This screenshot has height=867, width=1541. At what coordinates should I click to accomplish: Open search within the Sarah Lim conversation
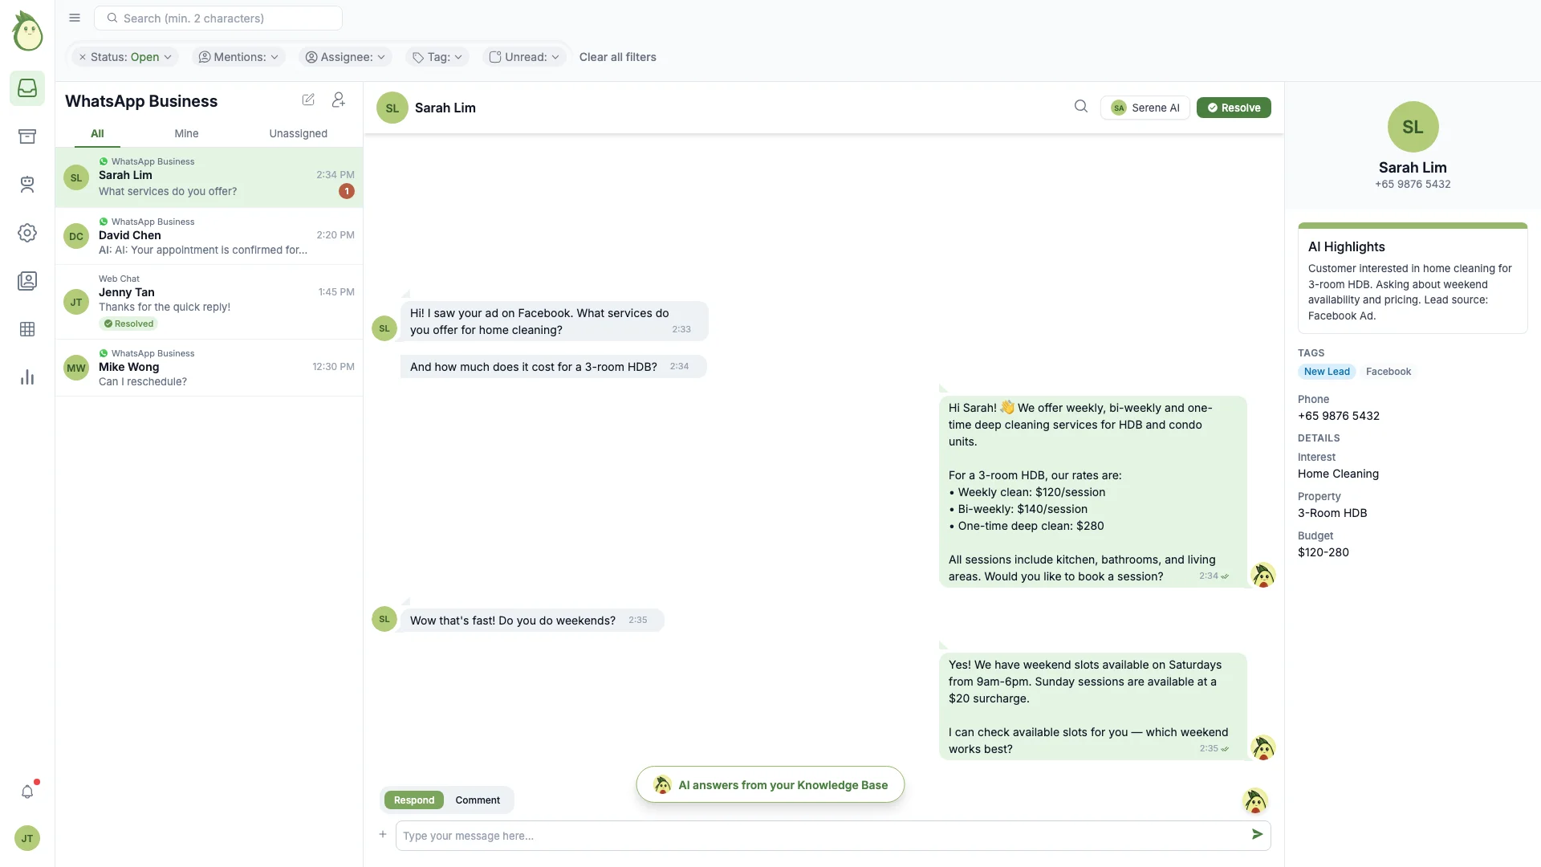[x=1081, y=106]
